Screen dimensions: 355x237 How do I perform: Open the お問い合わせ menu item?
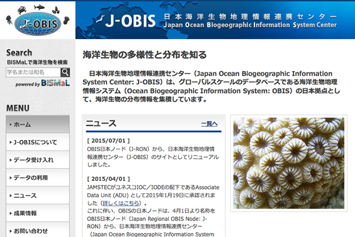(x=38, y=230)
